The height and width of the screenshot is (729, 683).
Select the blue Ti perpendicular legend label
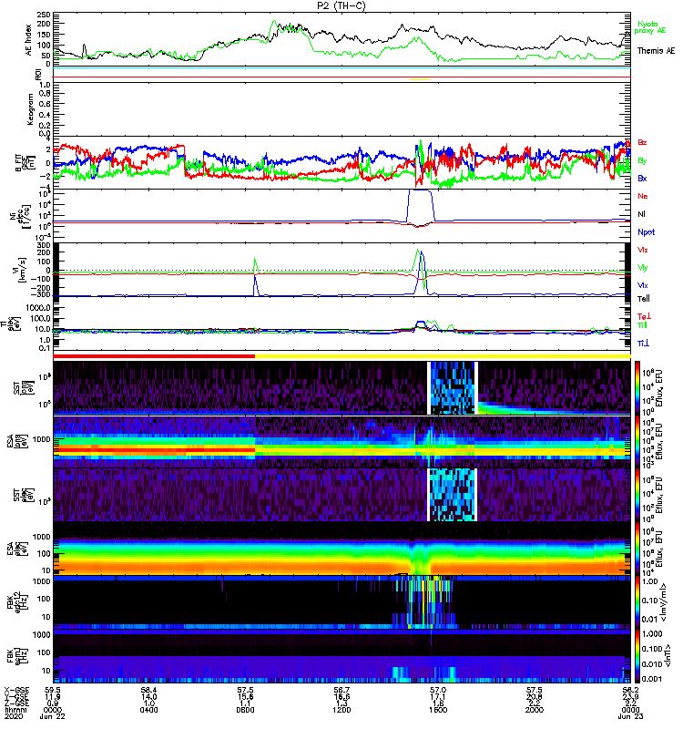point(643,344)
